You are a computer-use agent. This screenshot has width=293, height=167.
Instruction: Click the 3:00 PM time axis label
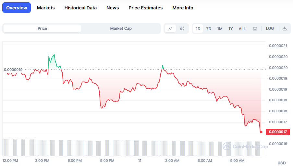click(x=42, y=161)
